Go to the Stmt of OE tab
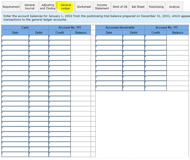Viewport: 190px width, 160px height. click(120, 7)
